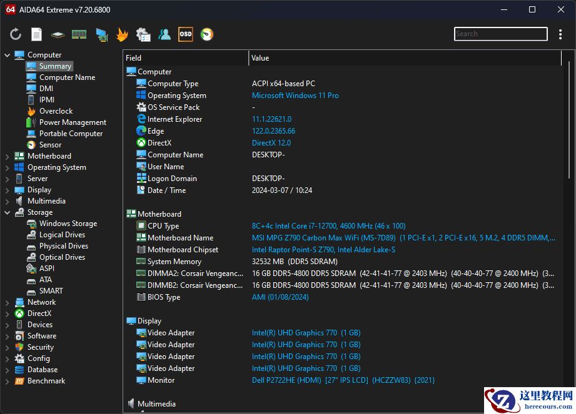
Task: Collapse the Storage tree node
Action: (x=8, y=212)
